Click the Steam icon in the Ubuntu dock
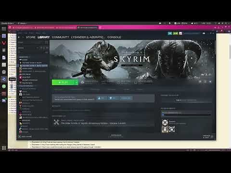 4,79
